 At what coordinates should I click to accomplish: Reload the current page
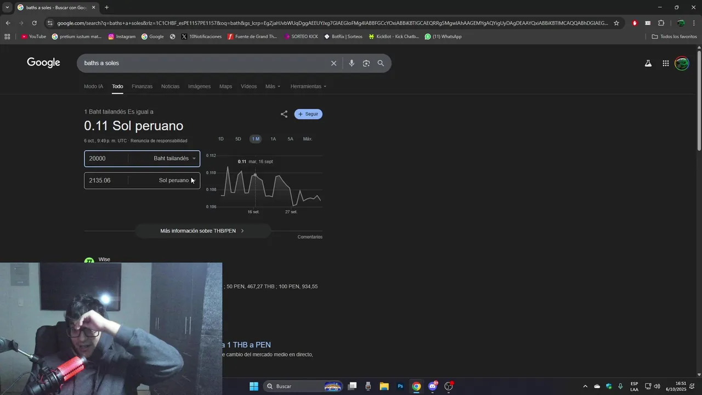point(34,23)
